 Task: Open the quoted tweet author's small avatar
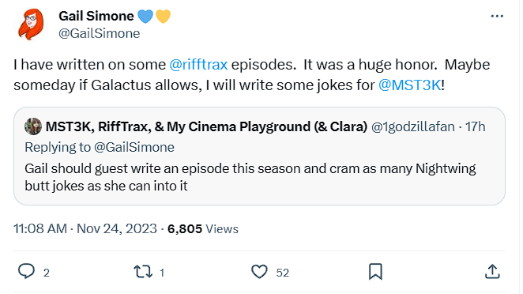33,126
